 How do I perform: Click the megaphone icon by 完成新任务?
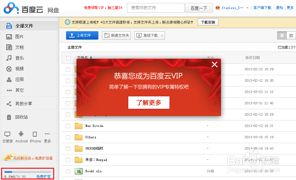click(7, 158)
